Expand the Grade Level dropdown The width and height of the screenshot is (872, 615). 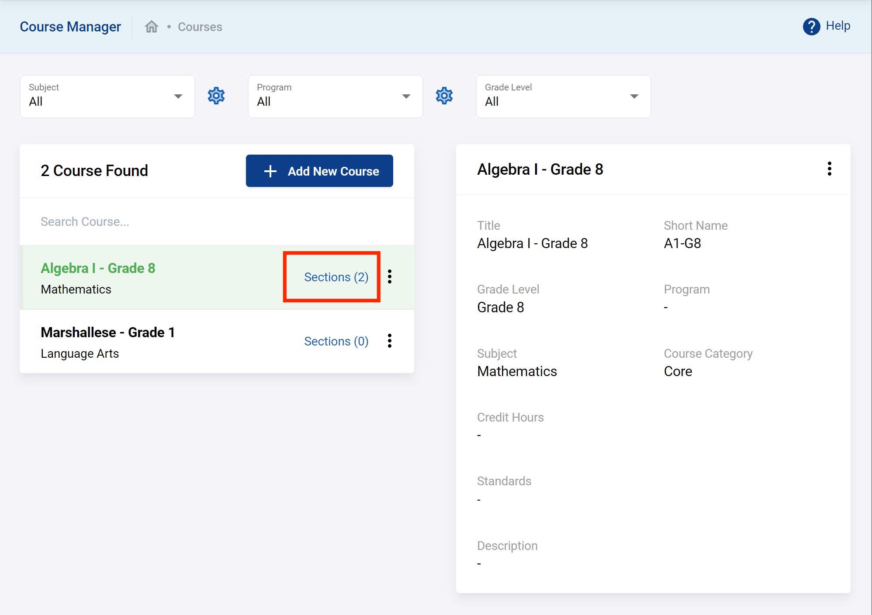click(x=563, y=96)
